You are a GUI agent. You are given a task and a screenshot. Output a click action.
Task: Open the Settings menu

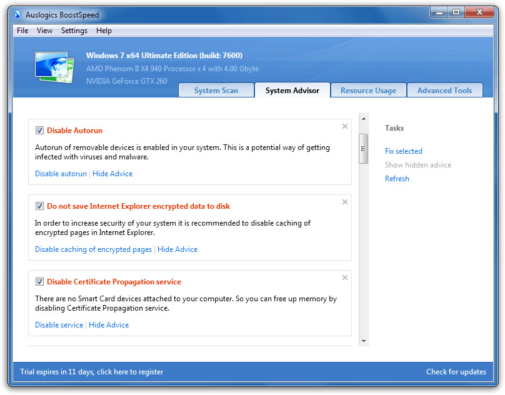[74, 31]
